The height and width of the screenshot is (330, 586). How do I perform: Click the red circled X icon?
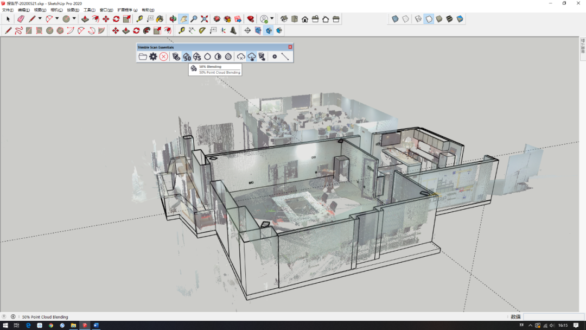(163, 56)
